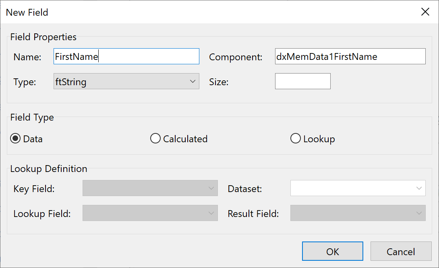
Task: Focus the empty Size input box
Action: tap(302, 82)
